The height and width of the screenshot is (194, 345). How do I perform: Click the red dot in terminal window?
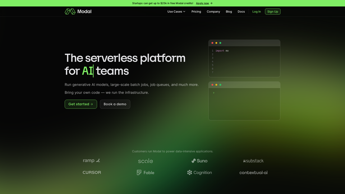(212, 85)
